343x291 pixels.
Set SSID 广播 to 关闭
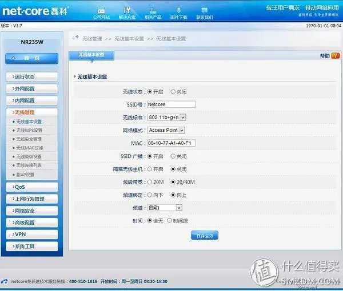173,156
